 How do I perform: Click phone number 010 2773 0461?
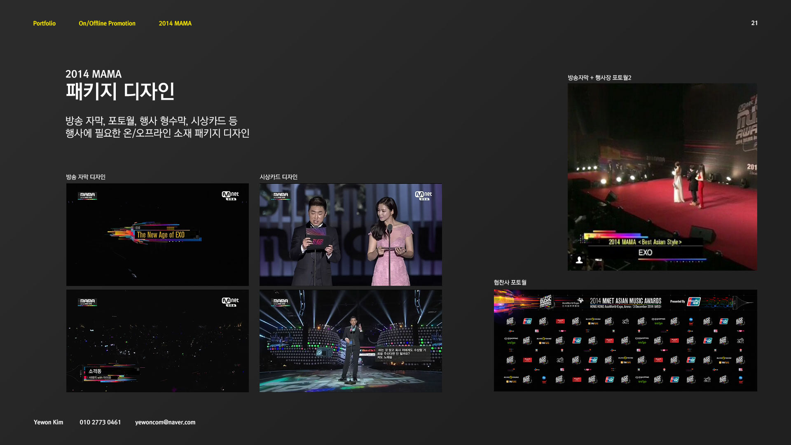[100, 422]
